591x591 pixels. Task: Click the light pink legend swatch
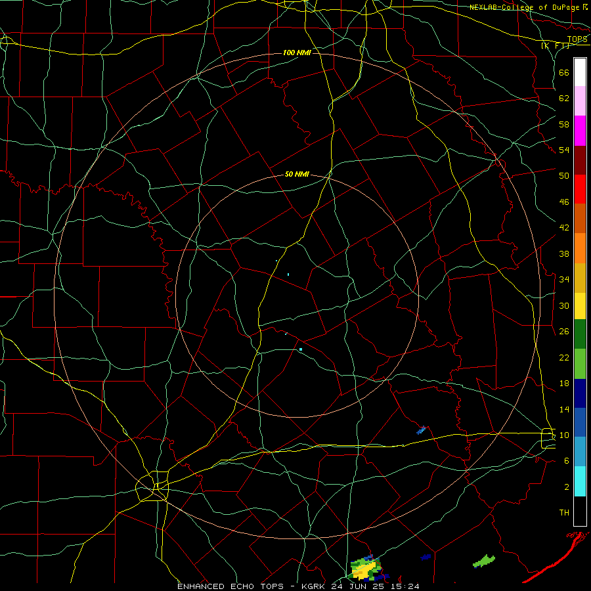pyautogui.click(x=580, y=101)
